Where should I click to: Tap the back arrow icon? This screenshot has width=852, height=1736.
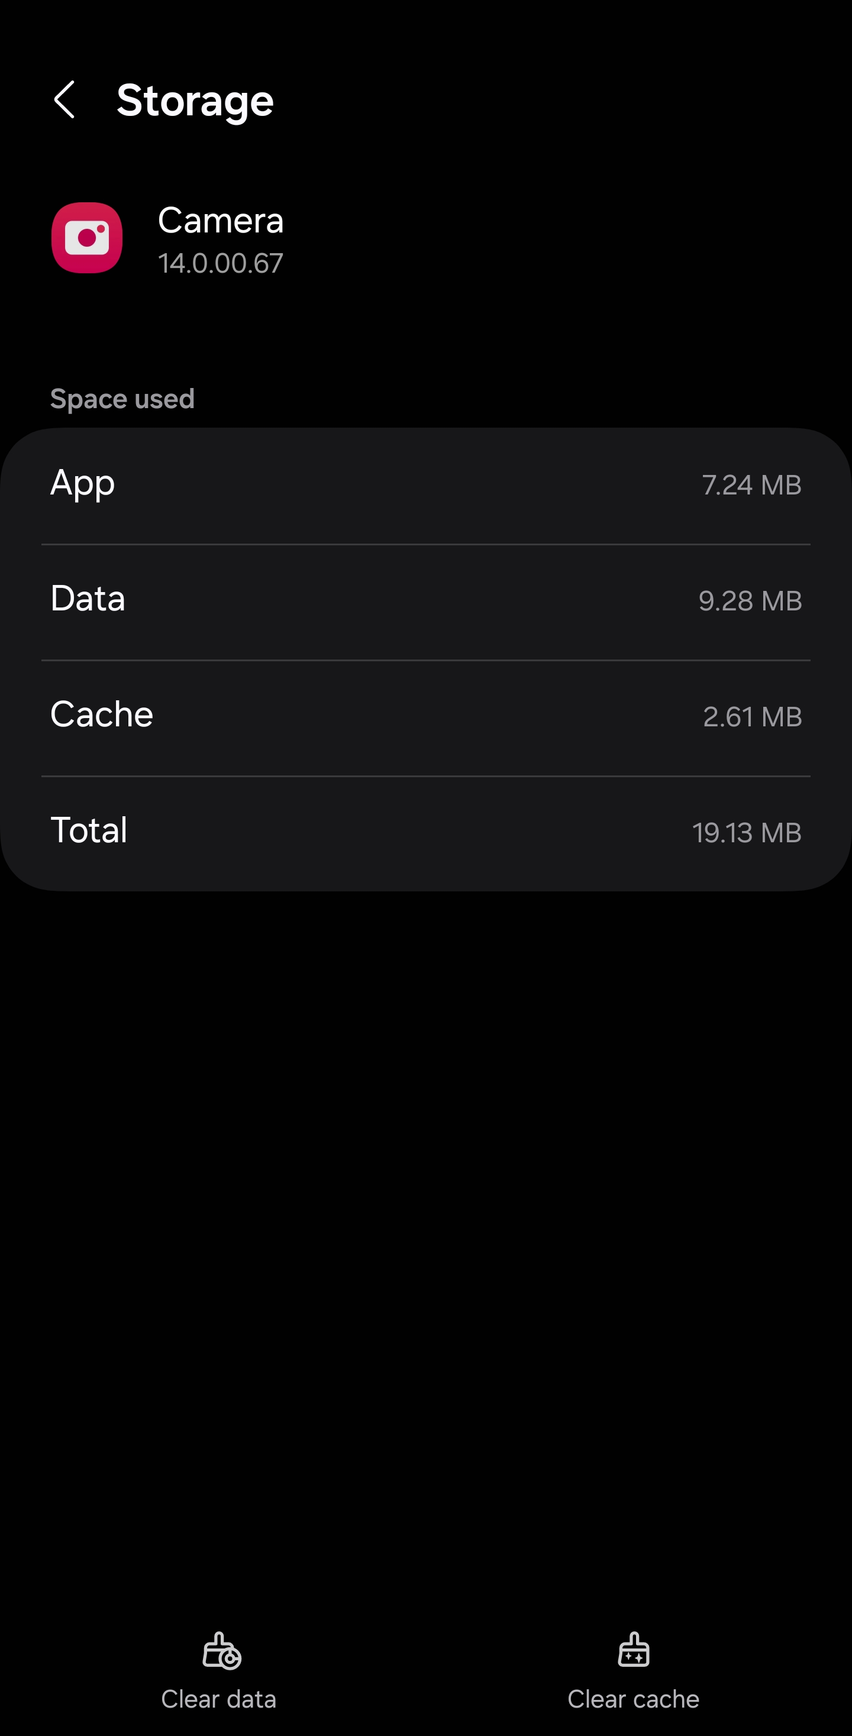pyautogui.click(x=64, y=100)
